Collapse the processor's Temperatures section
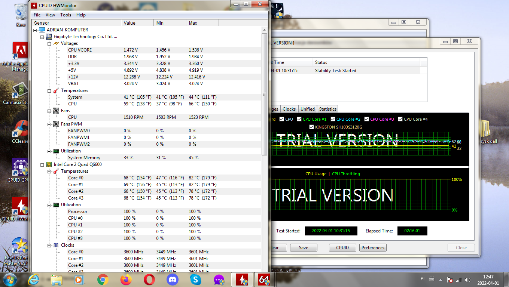 (x=49, y=171)
